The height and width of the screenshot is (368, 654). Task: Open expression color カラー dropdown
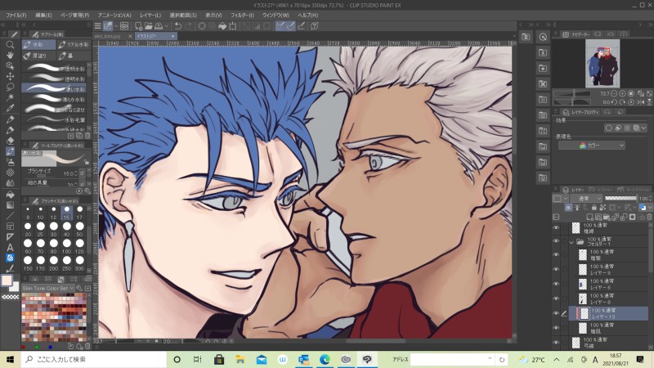(592, 146)
